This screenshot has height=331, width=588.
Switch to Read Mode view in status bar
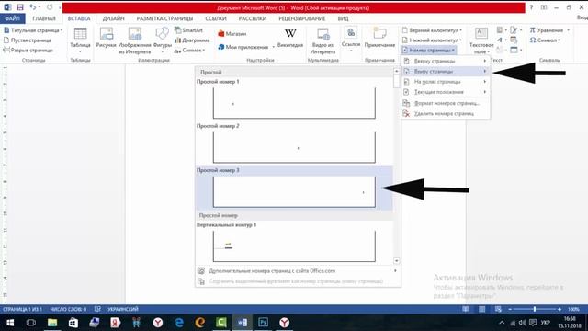(x=466, y=309)
